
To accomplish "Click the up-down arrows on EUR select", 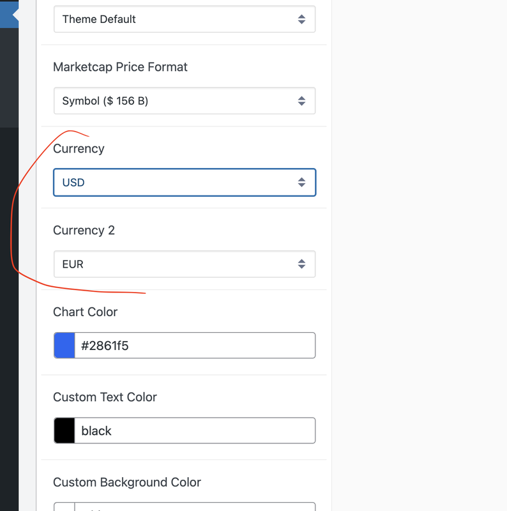I will pos(301,264).
